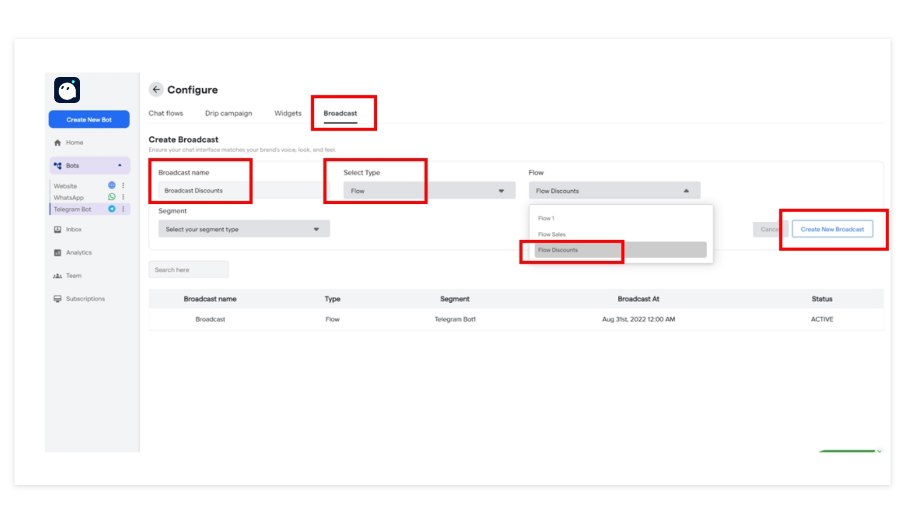
Task: Open the WhatsApp bot three-dot menu
Action: (123, 197)
